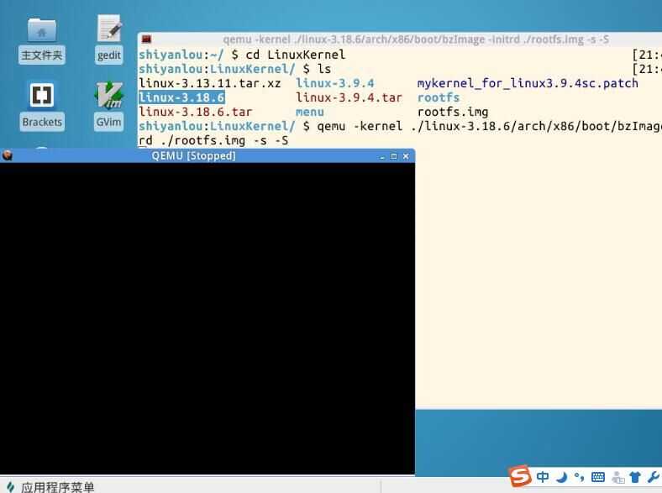Screen dimensions: 662x493
Task: Toggle punctuation mode in IME bar
Action: [580, 477]
